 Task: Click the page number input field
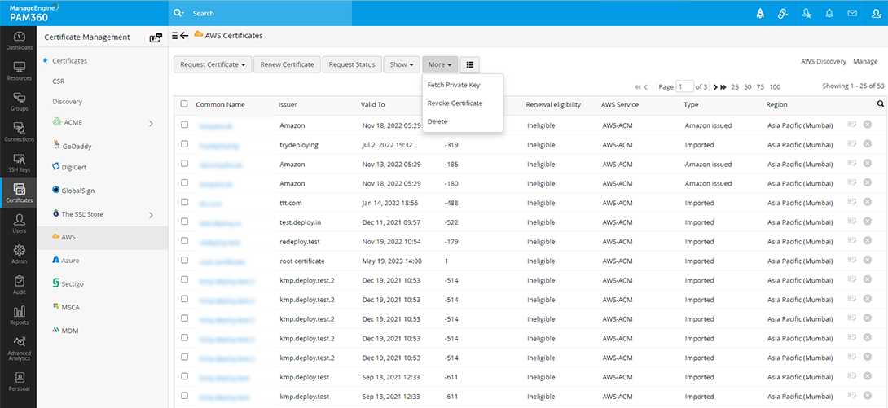coord(684,86)
